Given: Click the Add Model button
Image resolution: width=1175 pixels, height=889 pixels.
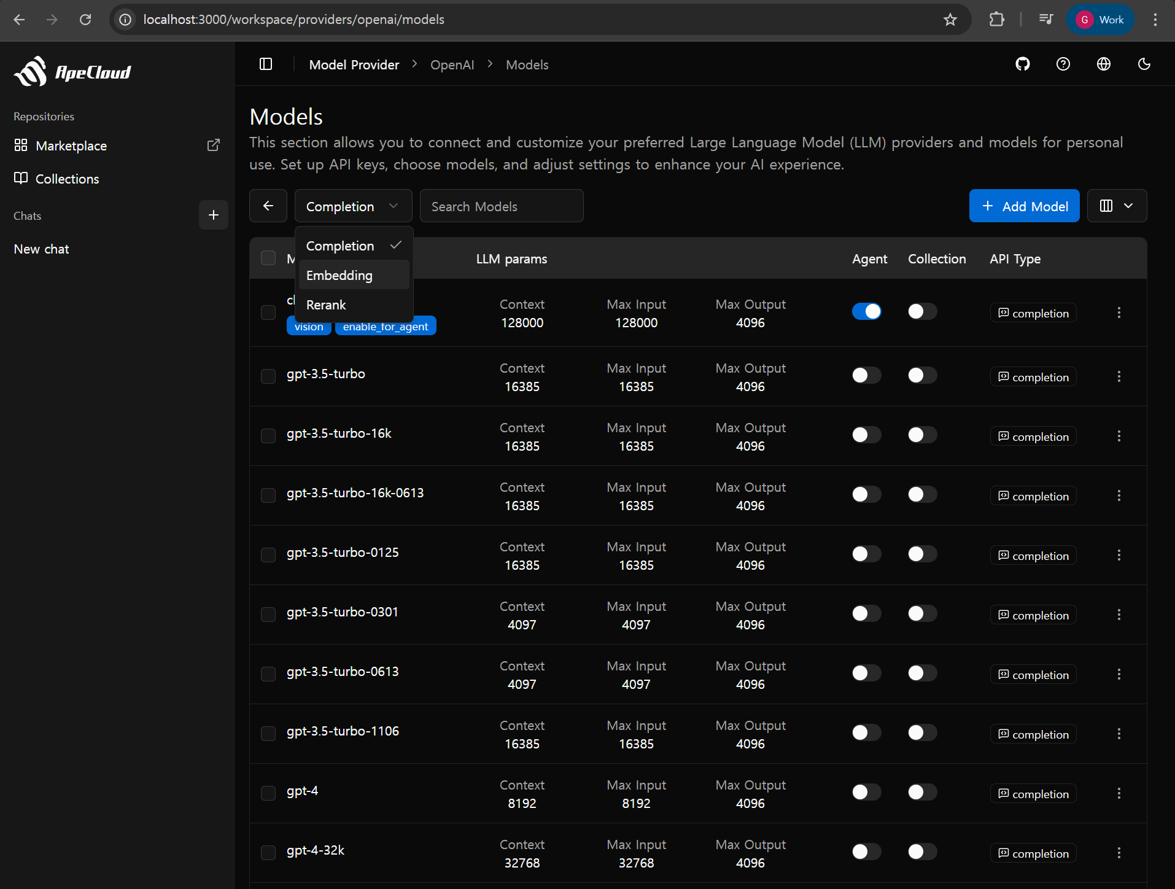Looking at the screenshot, I should coord(1024,206).
